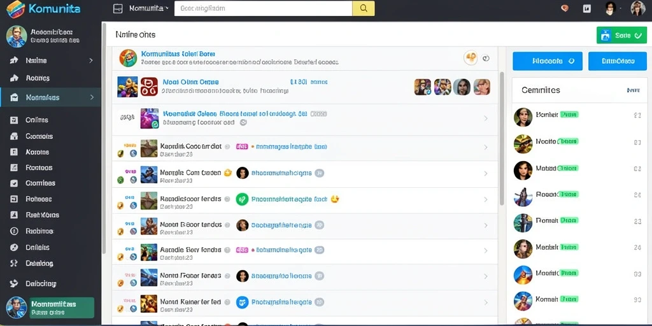
Task: Click the icon beside sidebar item Rontoos
Action: (14, 167)
